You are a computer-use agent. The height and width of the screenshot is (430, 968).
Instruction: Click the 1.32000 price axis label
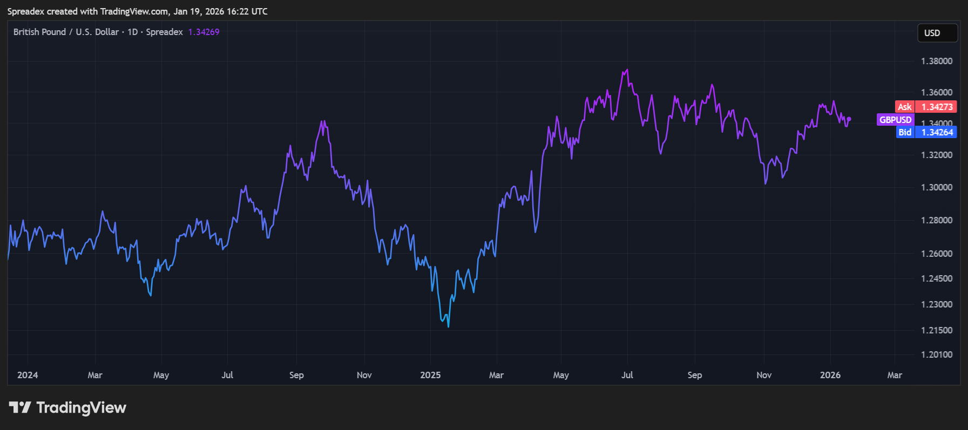click(x=937, y=155)
